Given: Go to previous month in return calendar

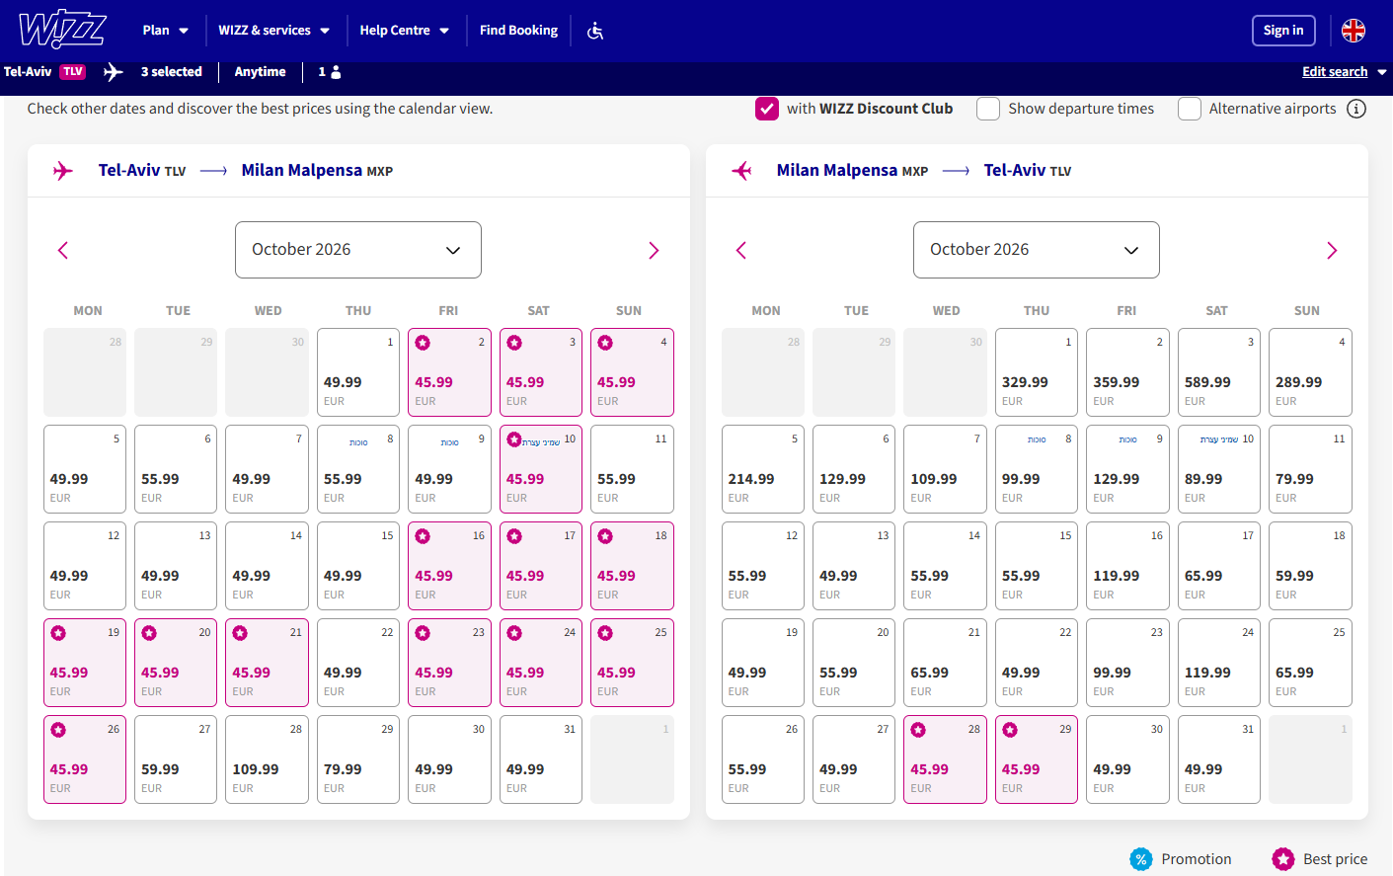Looking at the screenshot, I should [741, 251].
